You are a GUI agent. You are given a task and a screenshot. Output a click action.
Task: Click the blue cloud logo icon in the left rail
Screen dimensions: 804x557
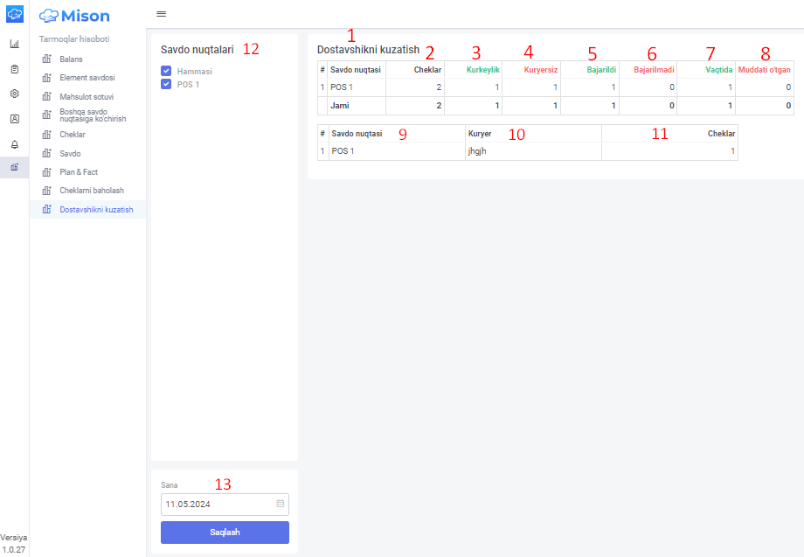14,14
